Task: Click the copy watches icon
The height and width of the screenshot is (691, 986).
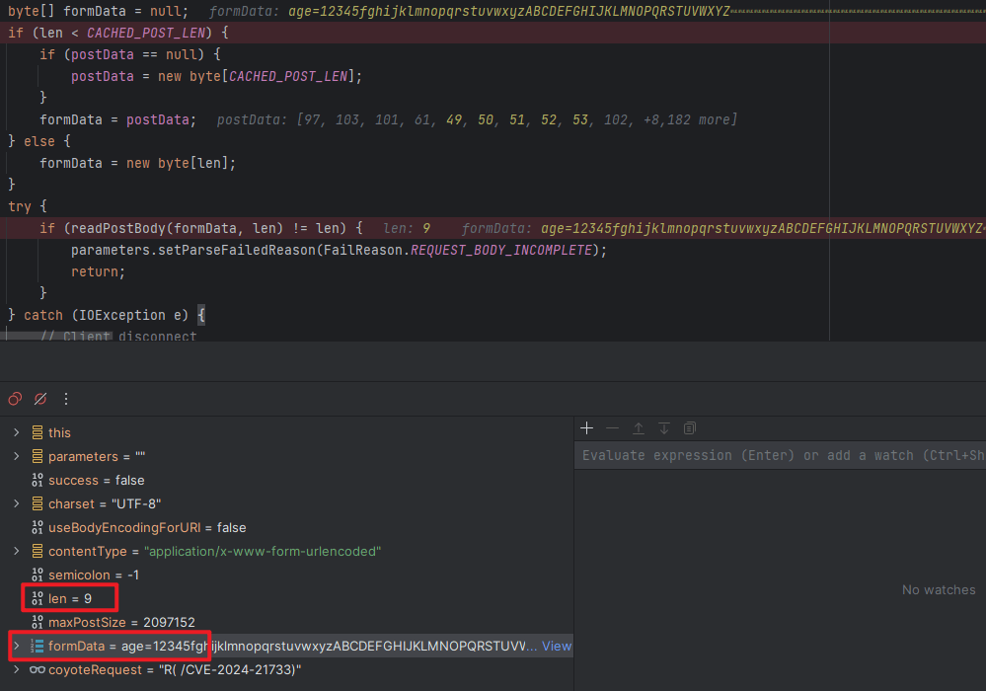Action: 690,428
